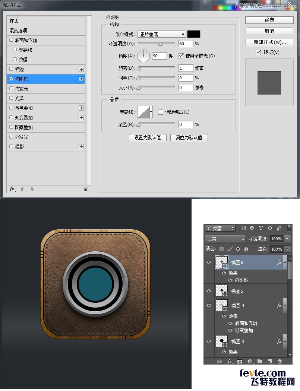Screen dimensions: 300x391
Task: Delete effect trash icon in Layer Style
Action: point(85,189)
